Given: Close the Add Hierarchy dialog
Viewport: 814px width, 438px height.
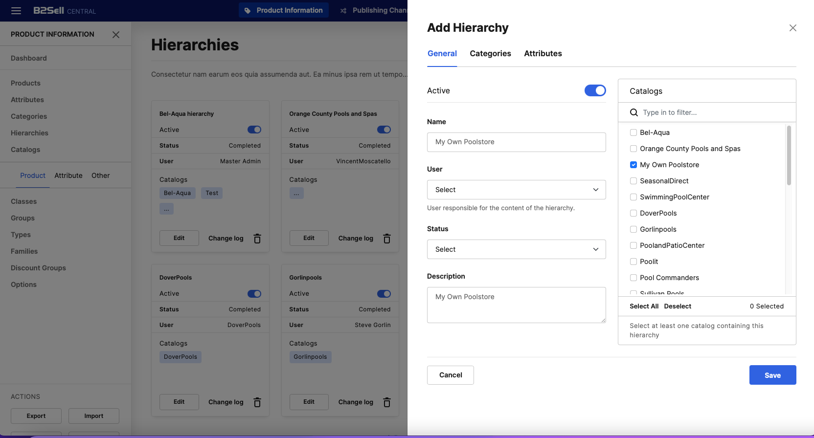Looking at the screenshot, I should (x=792, y=28).
